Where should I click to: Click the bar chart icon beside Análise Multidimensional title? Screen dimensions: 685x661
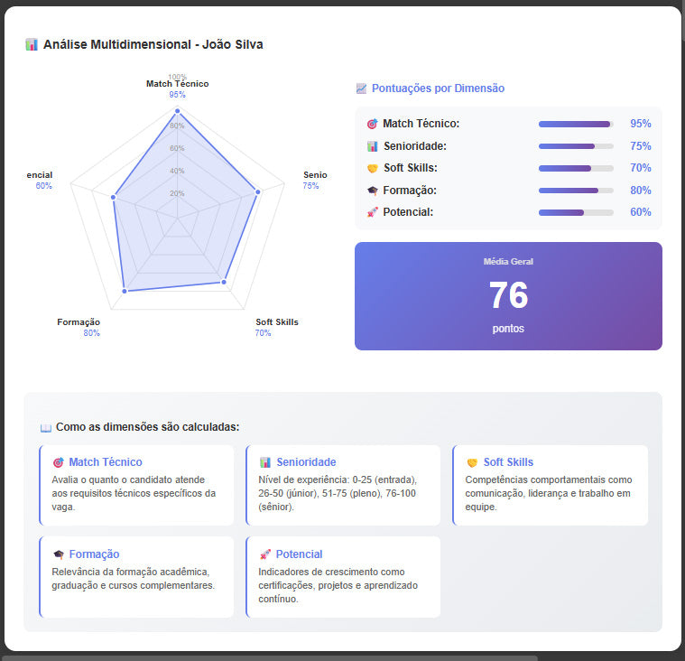click(x=32, y=44)
